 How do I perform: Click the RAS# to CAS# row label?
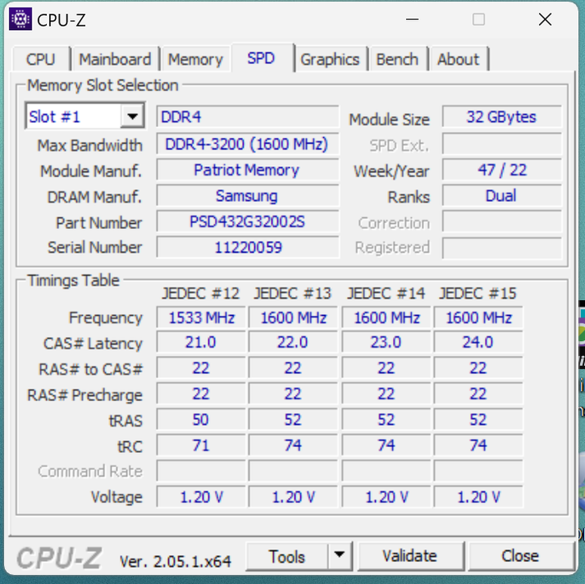click(x=90, y=369)
